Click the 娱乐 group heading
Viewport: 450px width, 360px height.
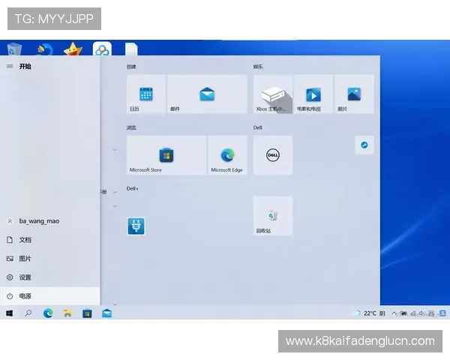[x=258, y=67]
